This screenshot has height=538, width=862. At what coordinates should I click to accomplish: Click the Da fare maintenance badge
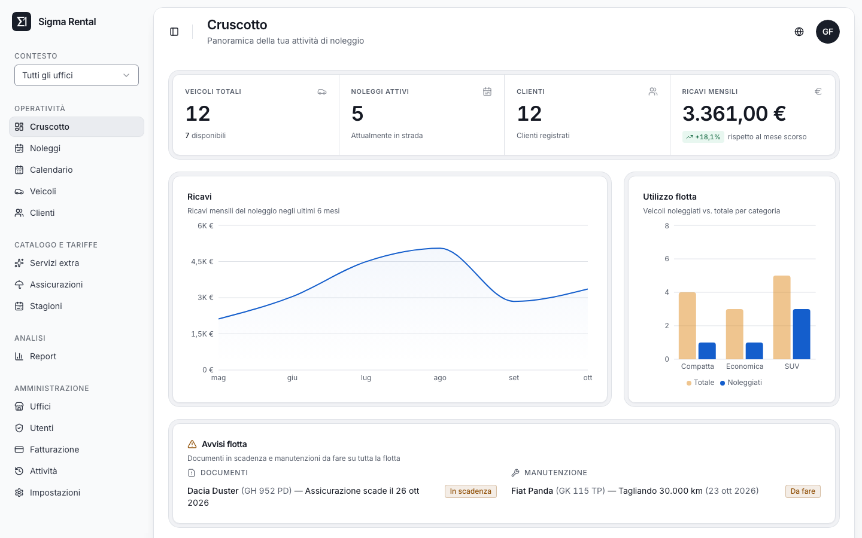[803, 491]
